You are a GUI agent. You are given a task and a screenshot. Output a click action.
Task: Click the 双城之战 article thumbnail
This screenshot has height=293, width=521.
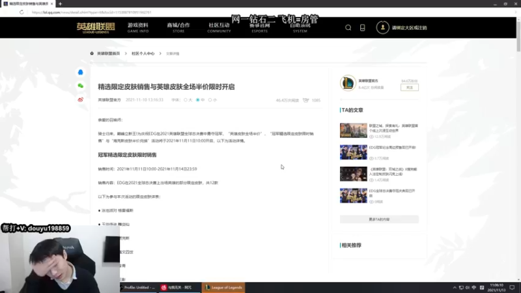point(353,174)
